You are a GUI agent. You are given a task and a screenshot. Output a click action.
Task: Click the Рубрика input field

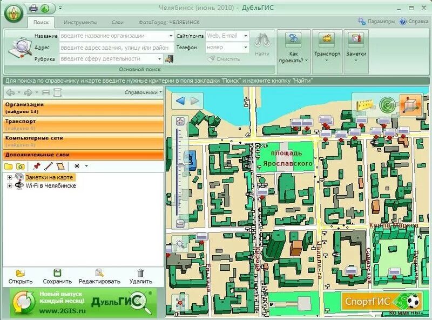(108, 59)
